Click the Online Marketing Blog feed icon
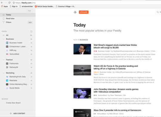 (7, 84)
